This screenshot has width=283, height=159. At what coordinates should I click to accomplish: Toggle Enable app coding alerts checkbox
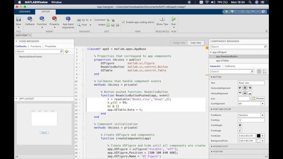123,23
